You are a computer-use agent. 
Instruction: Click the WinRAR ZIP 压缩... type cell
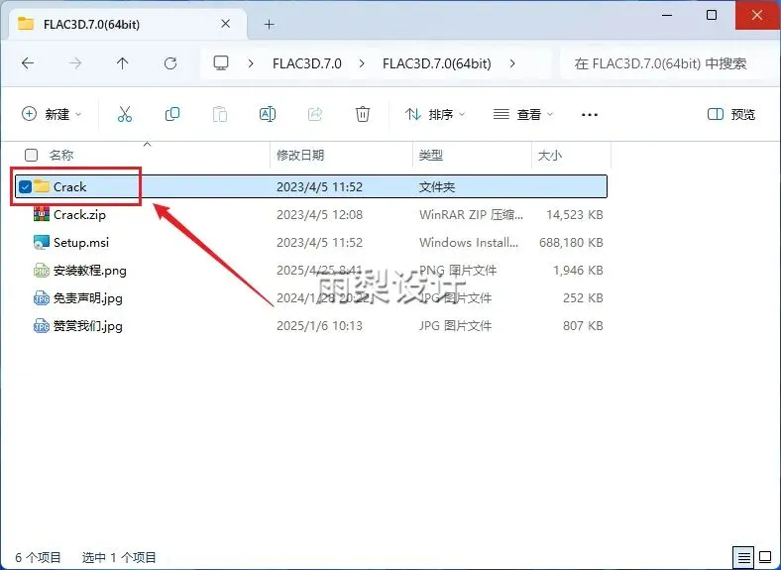(x=471, y=215)
